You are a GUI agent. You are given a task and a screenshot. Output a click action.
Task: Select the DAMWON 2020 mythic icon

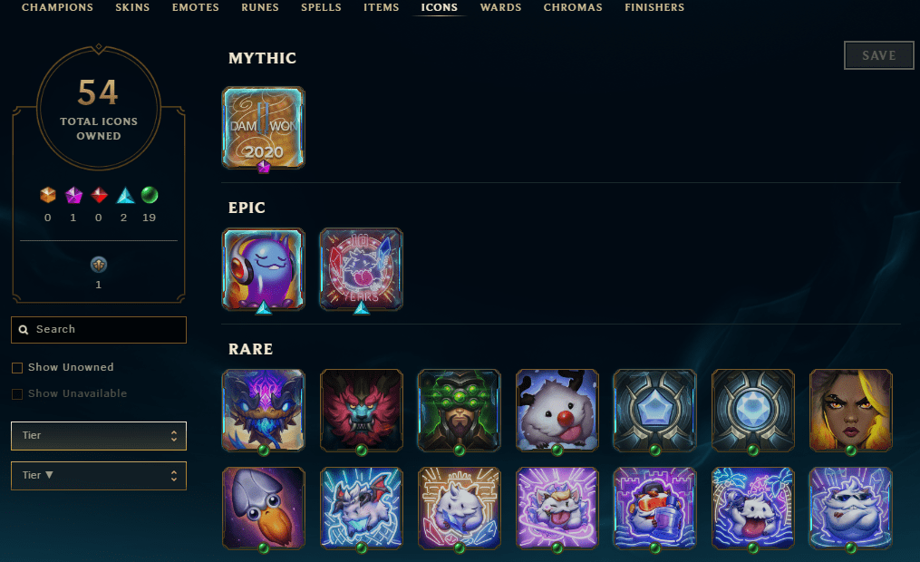pos(264,128)
